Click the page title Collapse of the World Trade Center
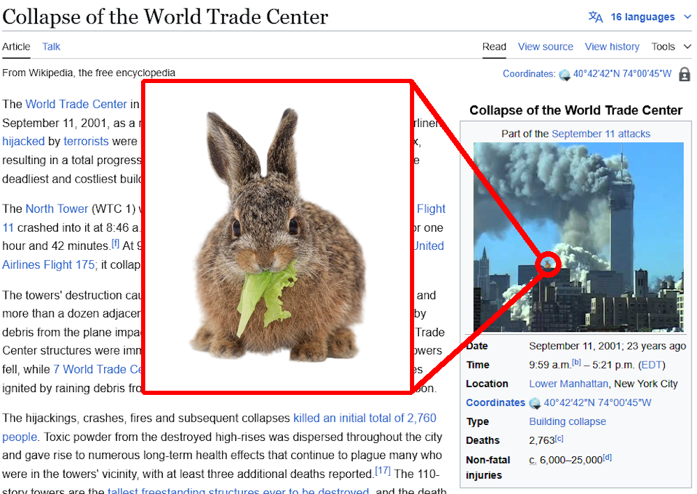The image size is (697, 494). 166,17
